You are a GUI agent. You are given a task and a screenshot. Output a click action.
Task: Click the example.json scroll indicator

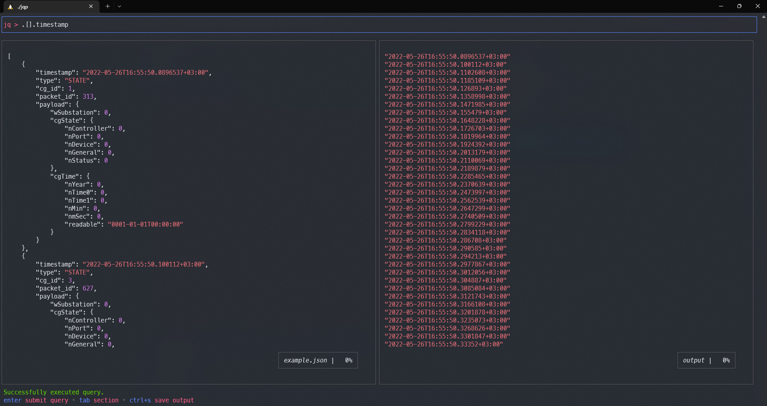(318, 360)
